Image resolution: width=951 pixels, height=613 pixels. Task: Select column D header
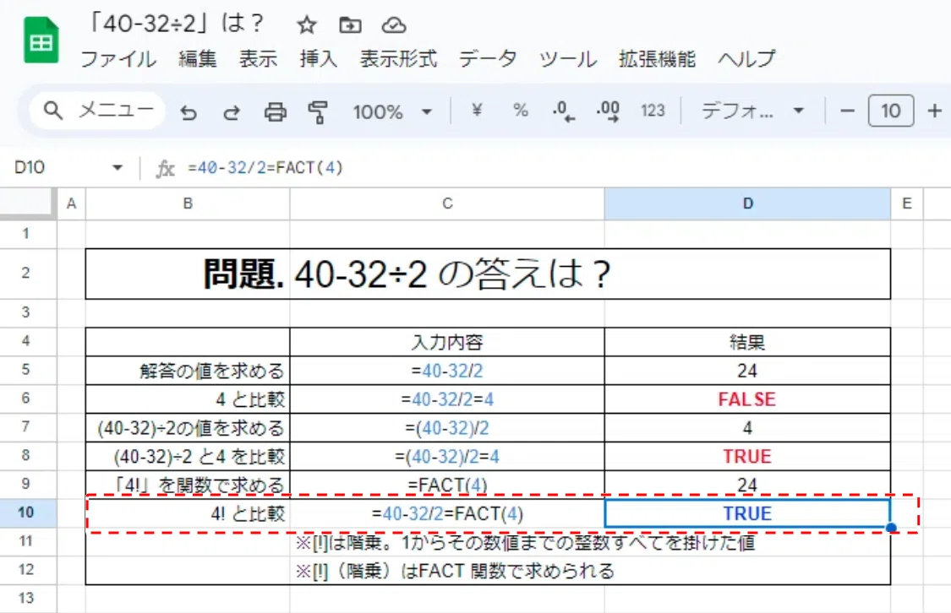tap(747, 203)
